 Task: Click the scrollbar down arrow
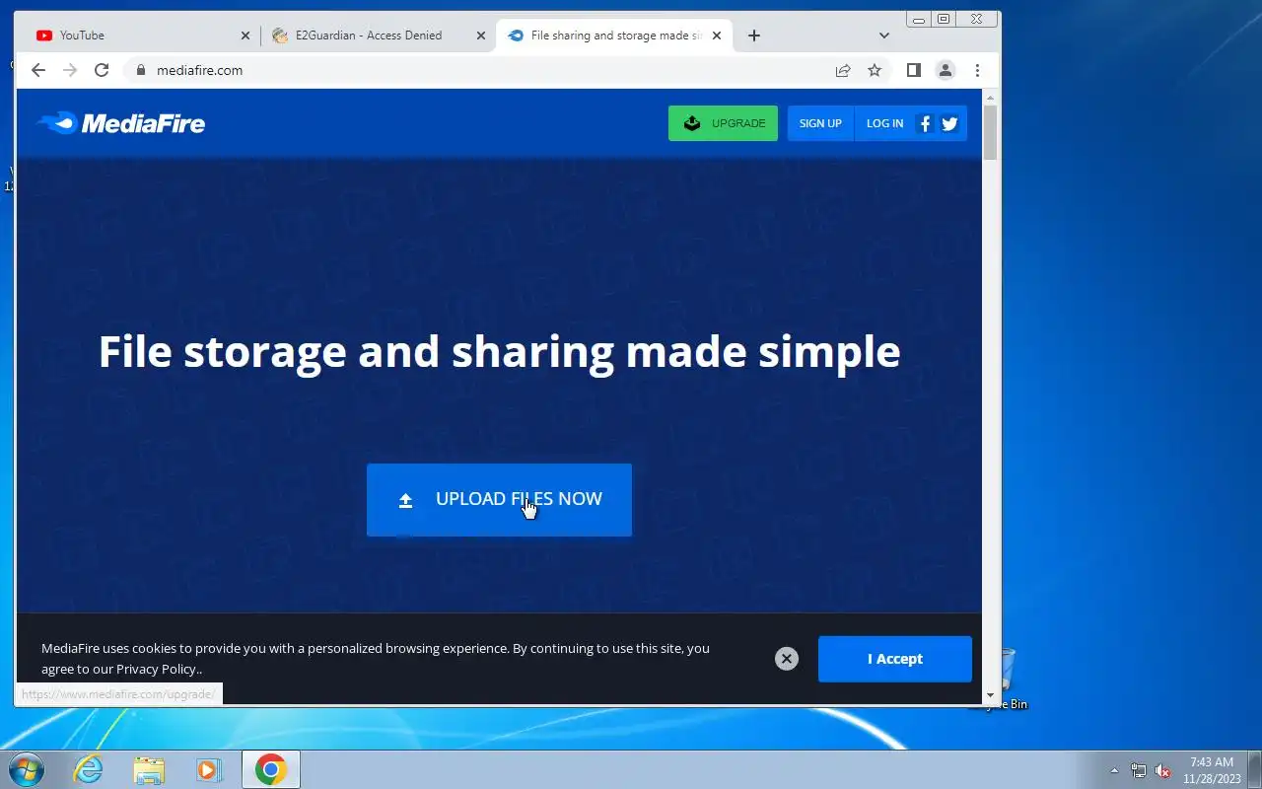click(x=991, y=696)
